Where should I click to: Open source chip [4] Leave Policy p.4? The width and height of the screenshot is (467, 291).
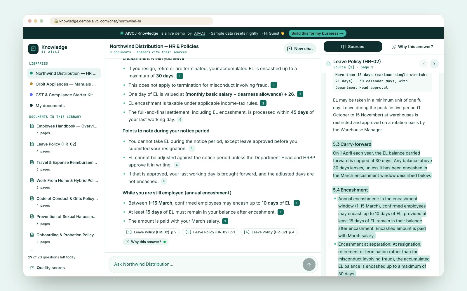(x=269, y=232)
